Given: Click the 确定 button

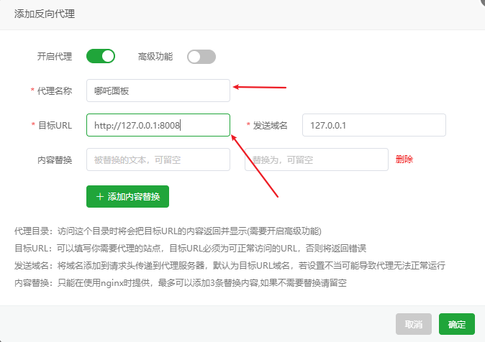Looking at the screenshot, I should [x=456, y=324].
